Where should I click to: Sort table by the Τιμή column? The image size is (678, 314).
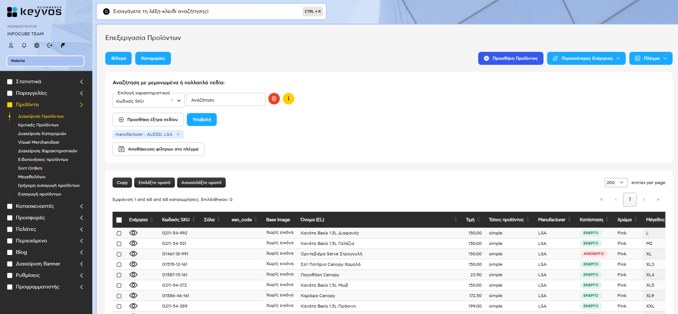[x=470, y=220]
